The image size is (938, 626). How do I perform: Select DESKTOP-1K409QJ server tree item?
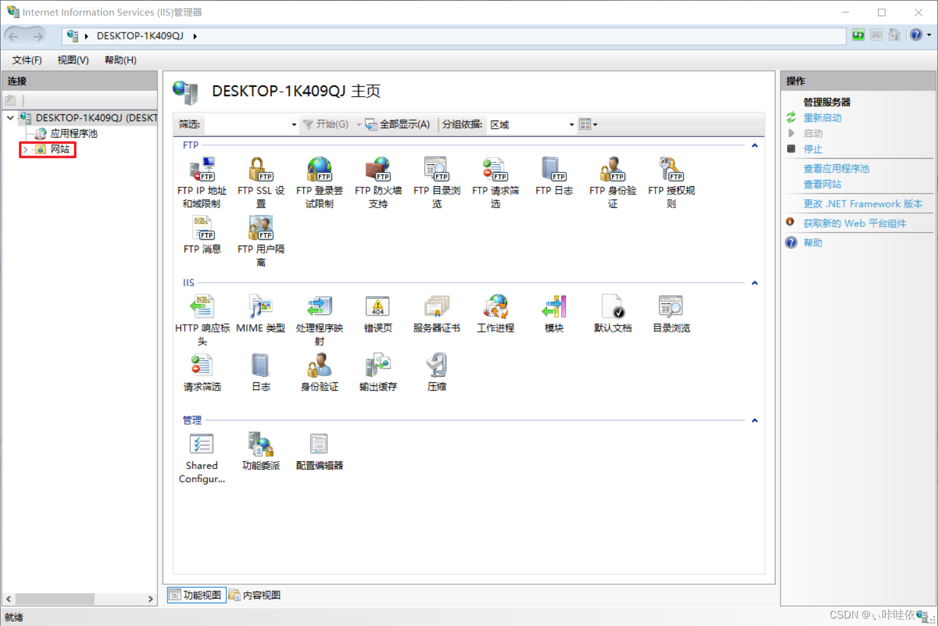pos(96,117)
